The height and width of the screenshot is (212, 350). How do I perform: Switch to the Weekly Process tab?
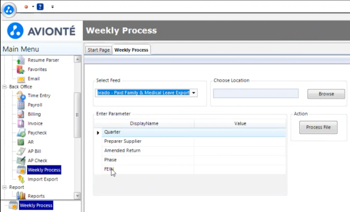131,50
